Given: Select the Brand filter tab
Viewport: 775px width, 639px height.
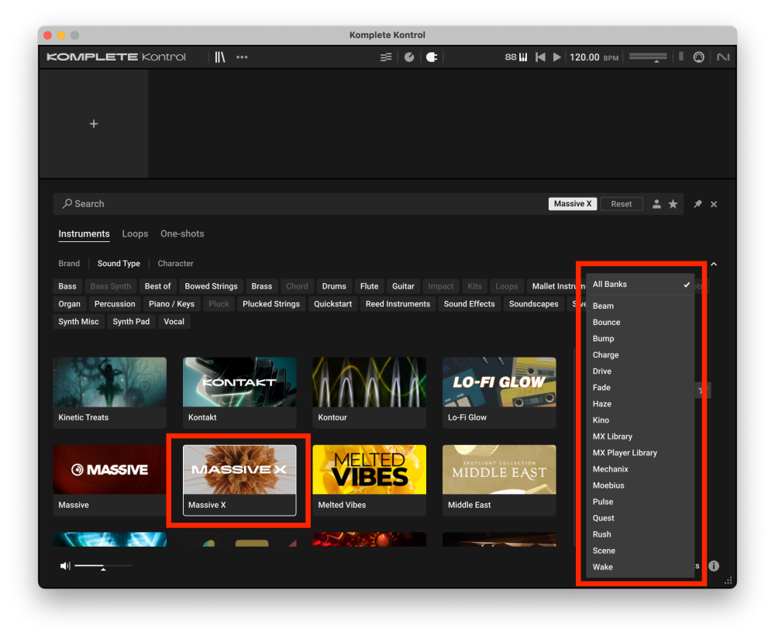Looking at the screenshot, I should [x=69, y=264].
